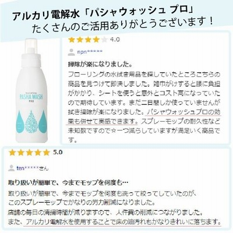Click the 4.0 rating score text
Viewport: 233px width, 233px height.
pos(115,40)
